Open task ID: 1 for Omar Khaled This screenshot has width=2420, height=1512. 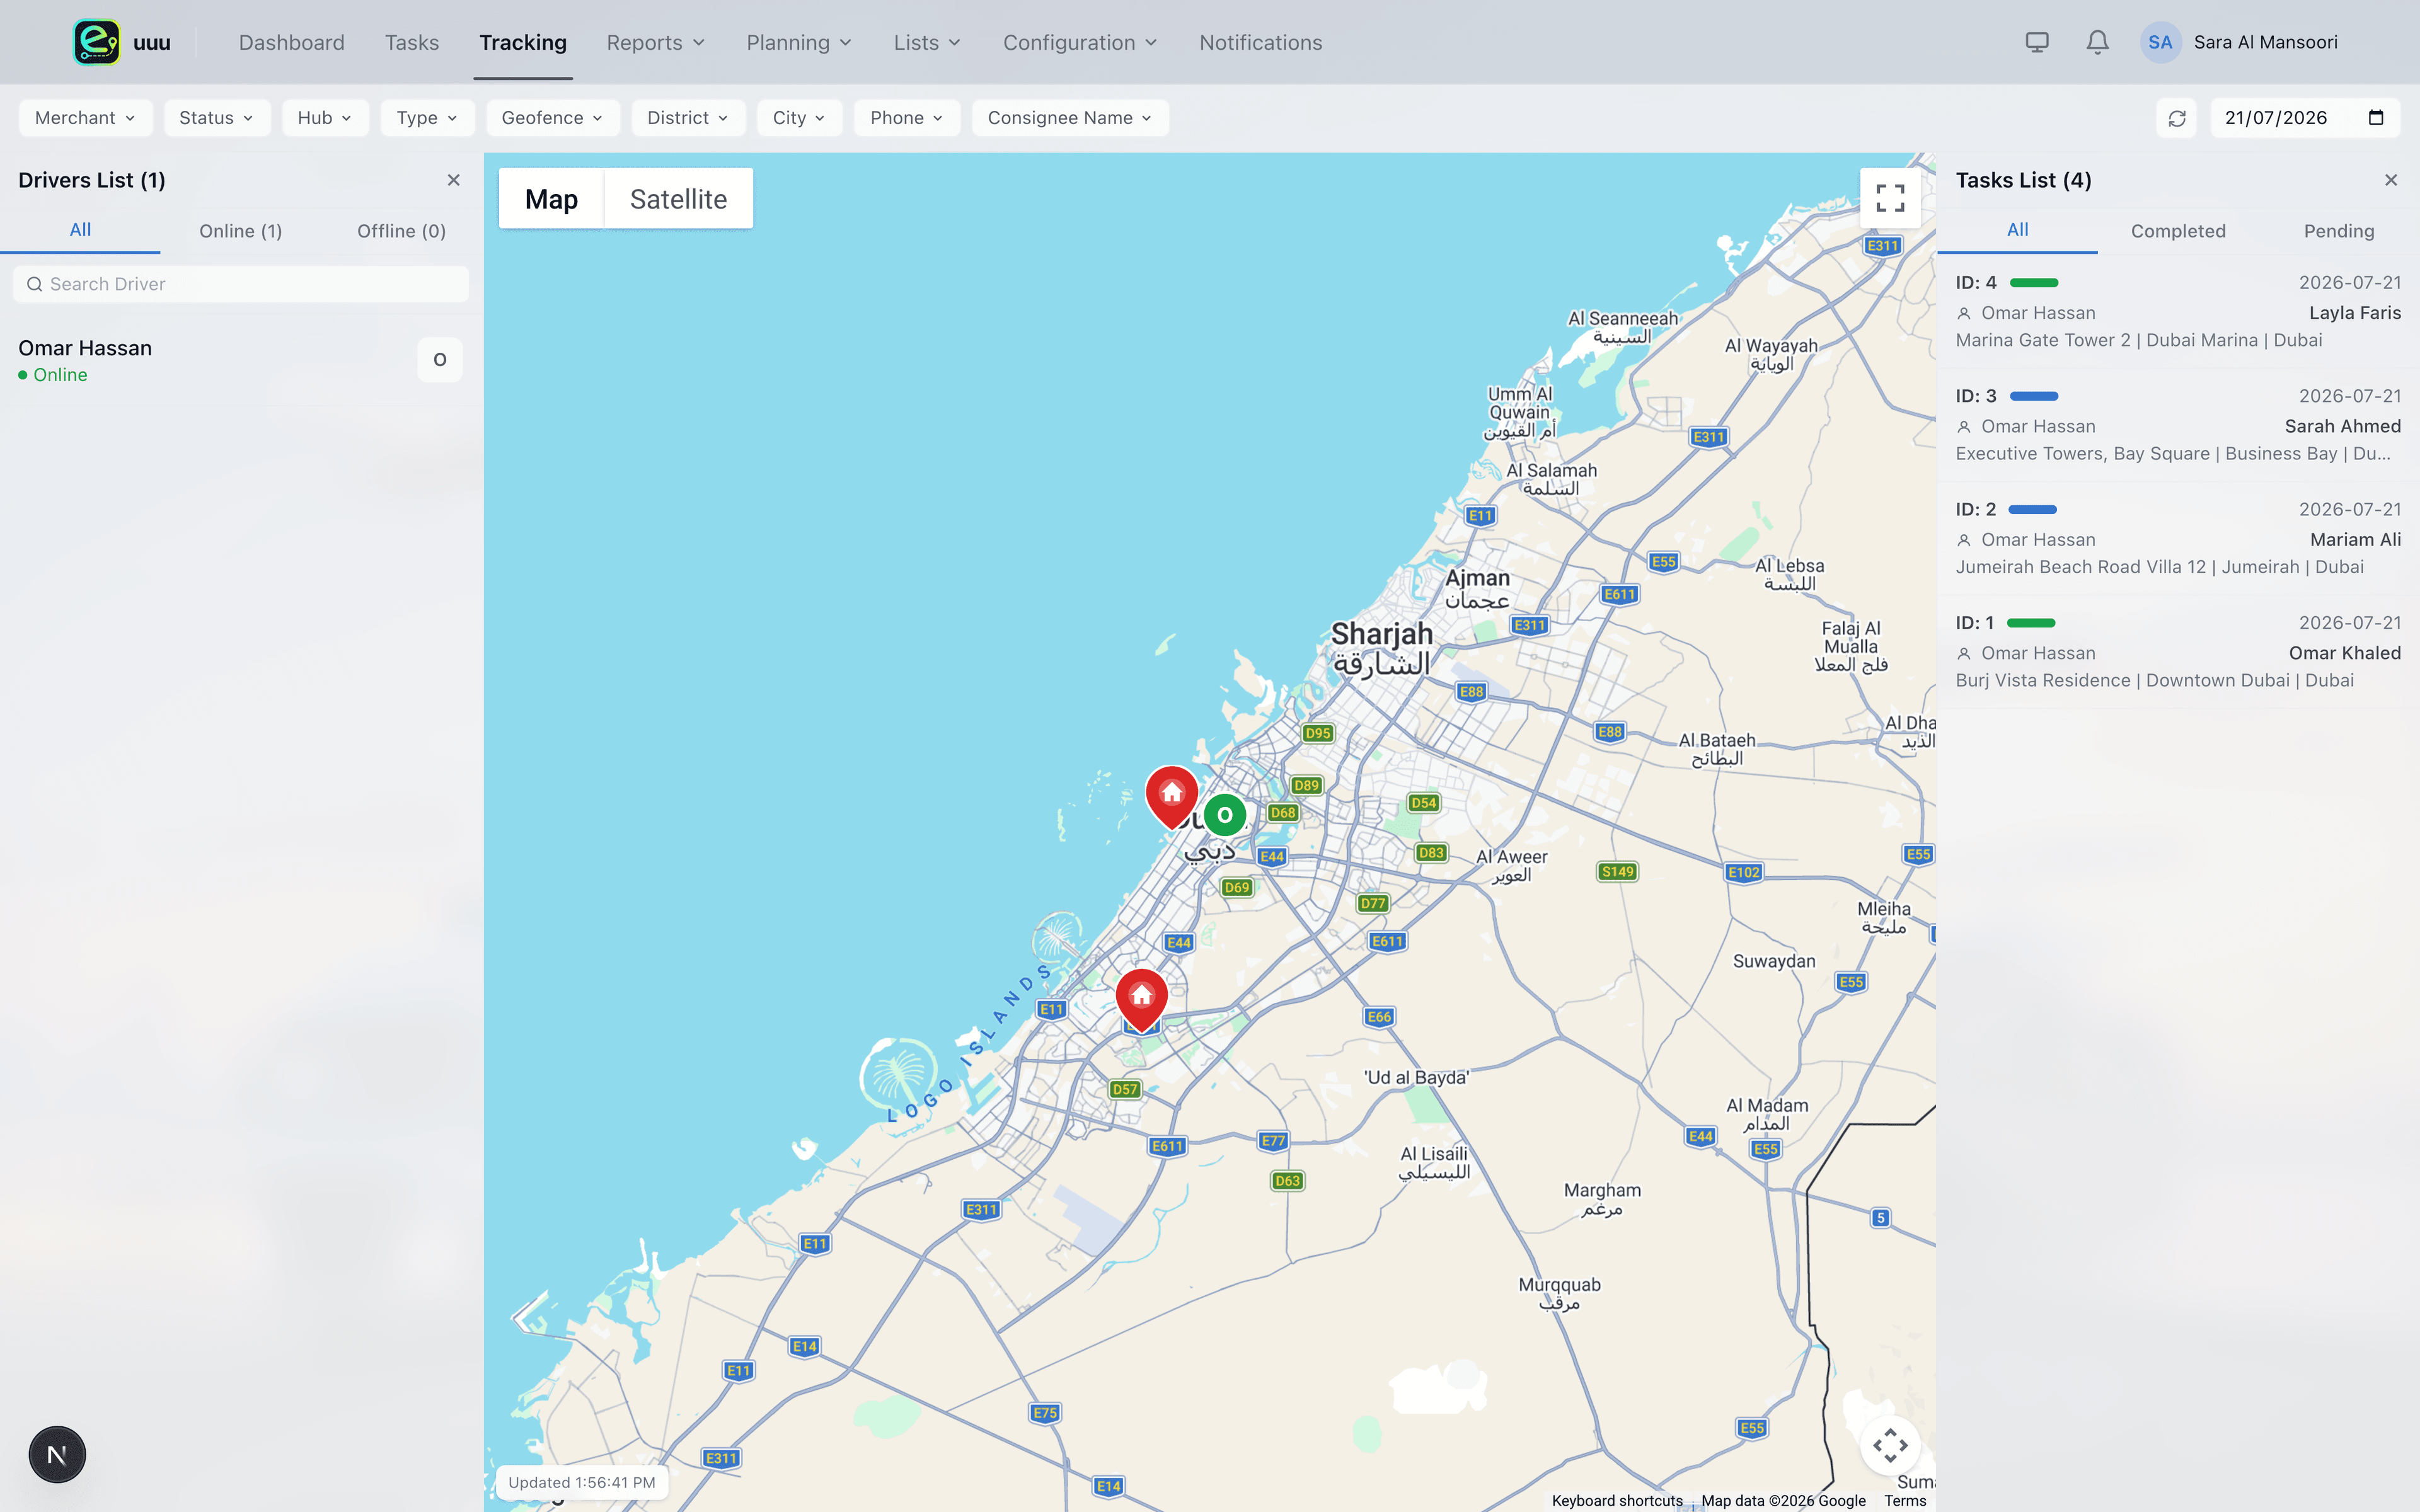2178,651
